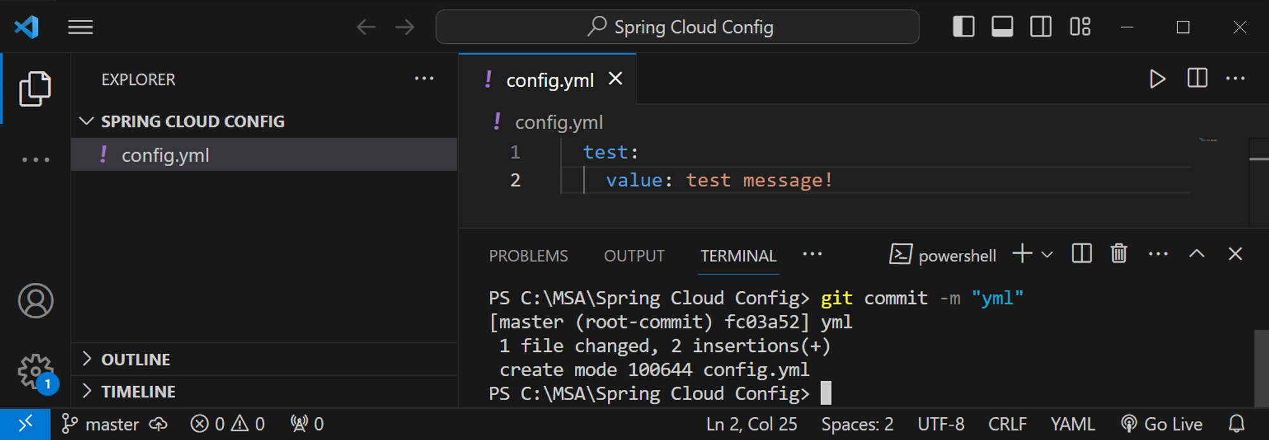Screen dimensions: 1269x440
Task: Expand the TIMELINE section
Action: pos(138,392)
